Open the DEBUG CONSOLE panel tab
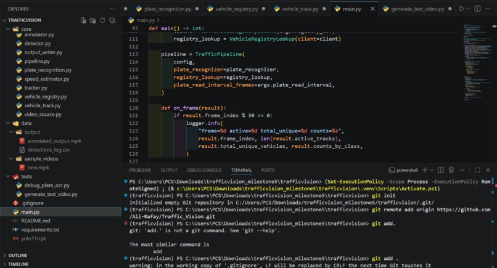Image resolution: width=497 pixels, height=268 pixels. pos(204,170)
